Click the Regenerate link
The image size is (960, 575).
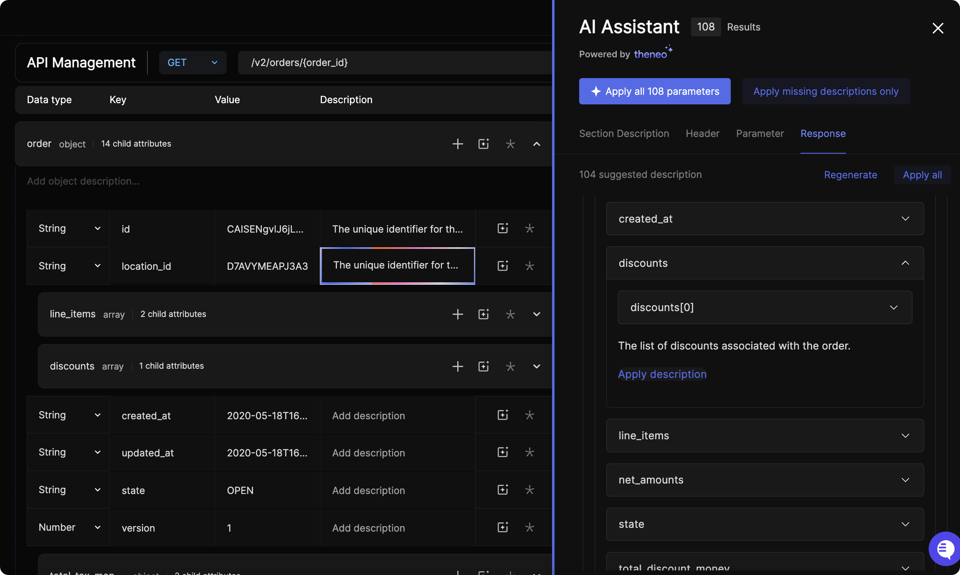(x=850, y=175)
